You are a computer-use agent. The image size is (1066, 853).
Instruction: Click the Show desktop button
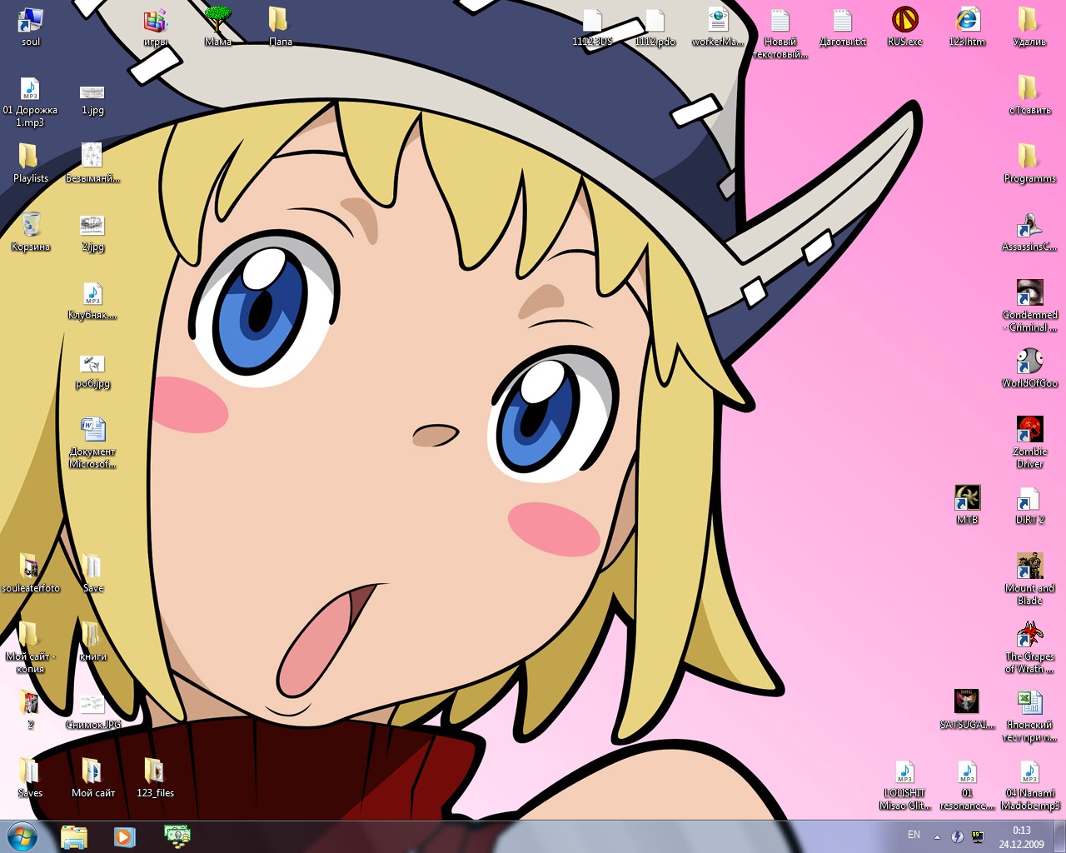coord(1059,837)
